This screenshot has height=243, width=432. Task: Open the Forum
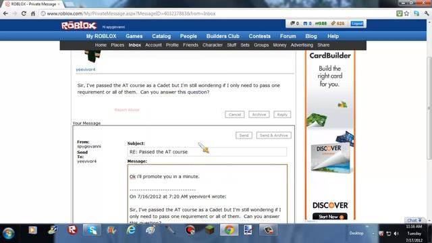[x=288, y=36]
